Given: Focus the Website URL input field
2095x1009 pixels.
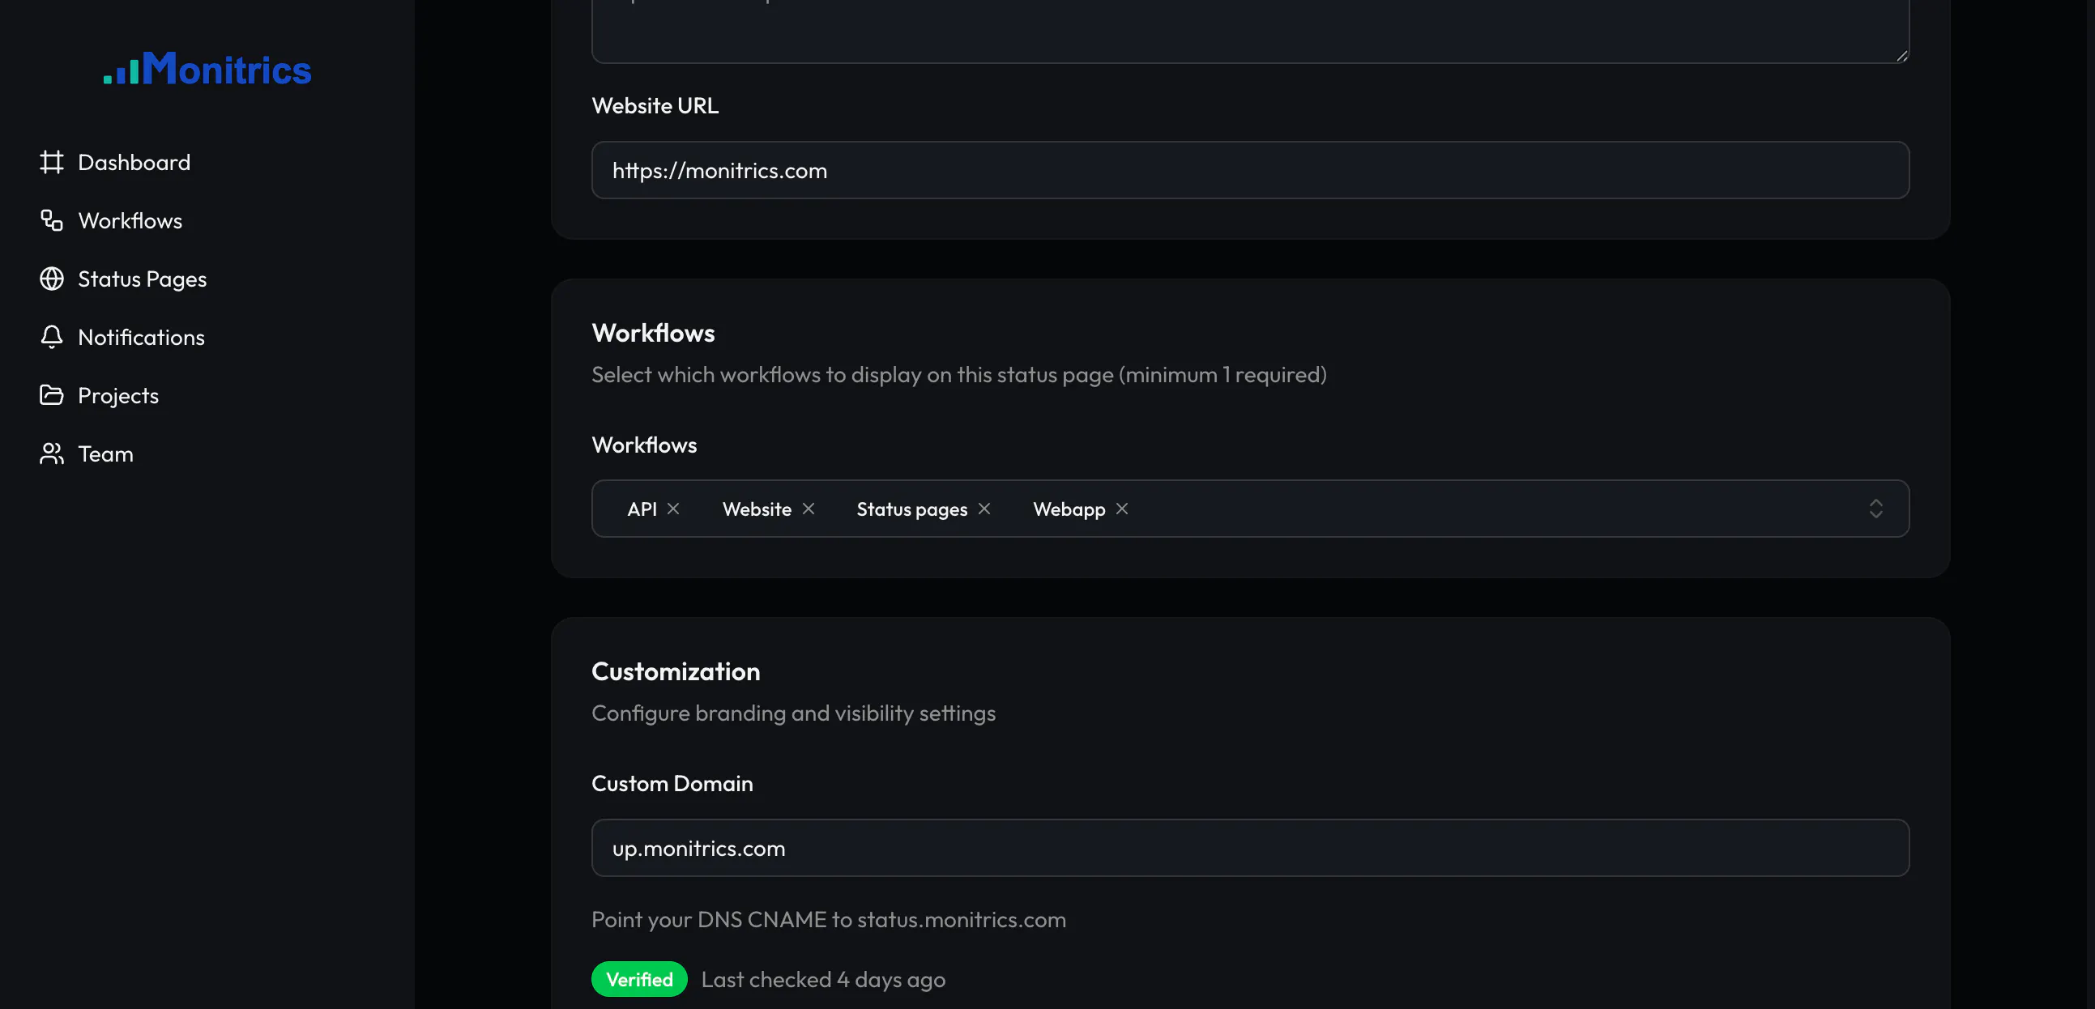Looking at the screenshot, I should click(1250, 171).
